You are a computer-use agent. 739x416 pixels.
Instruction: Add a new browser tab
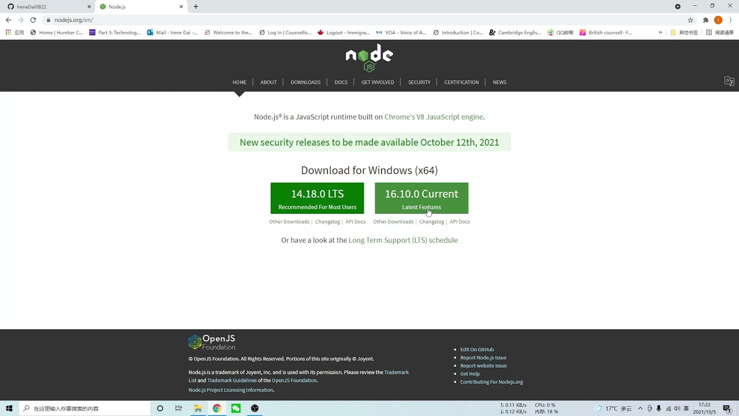(196, 6)
